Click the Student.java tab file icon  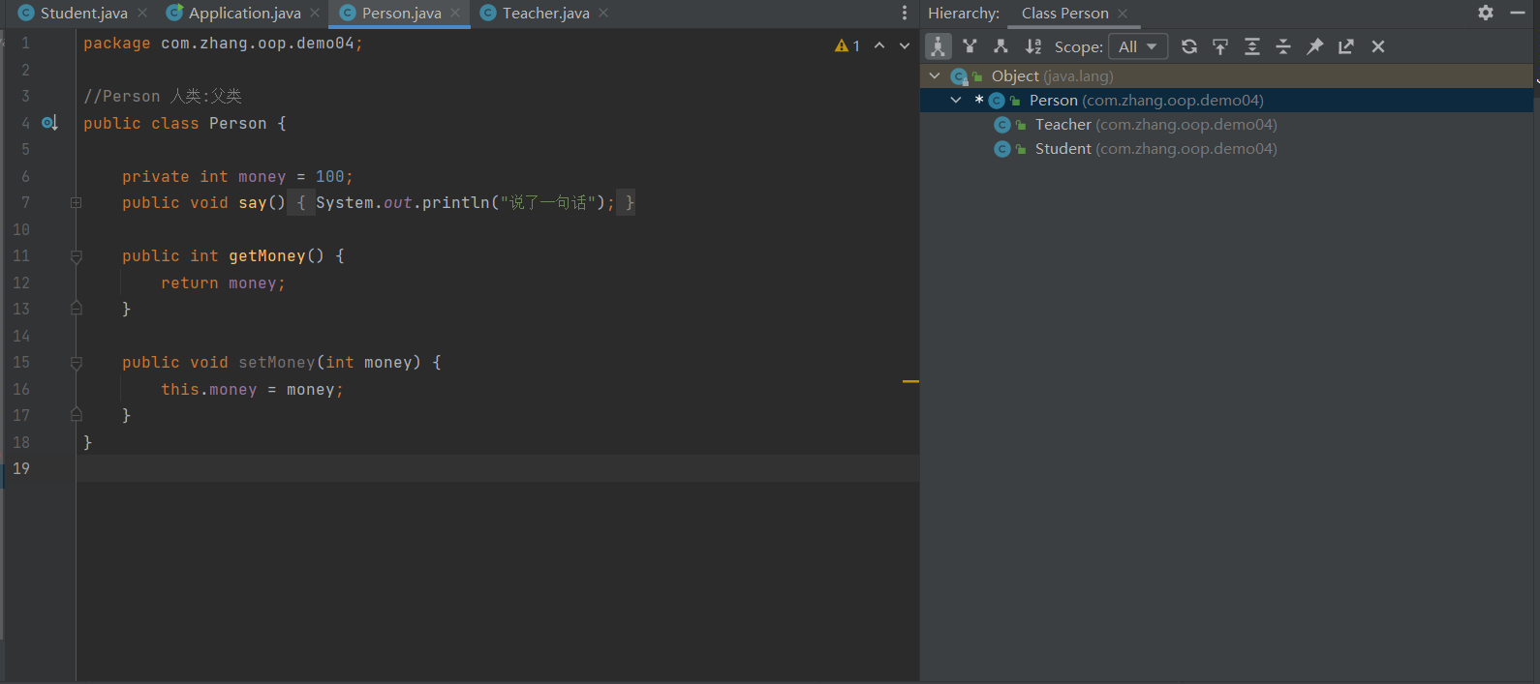pos(26,14)
